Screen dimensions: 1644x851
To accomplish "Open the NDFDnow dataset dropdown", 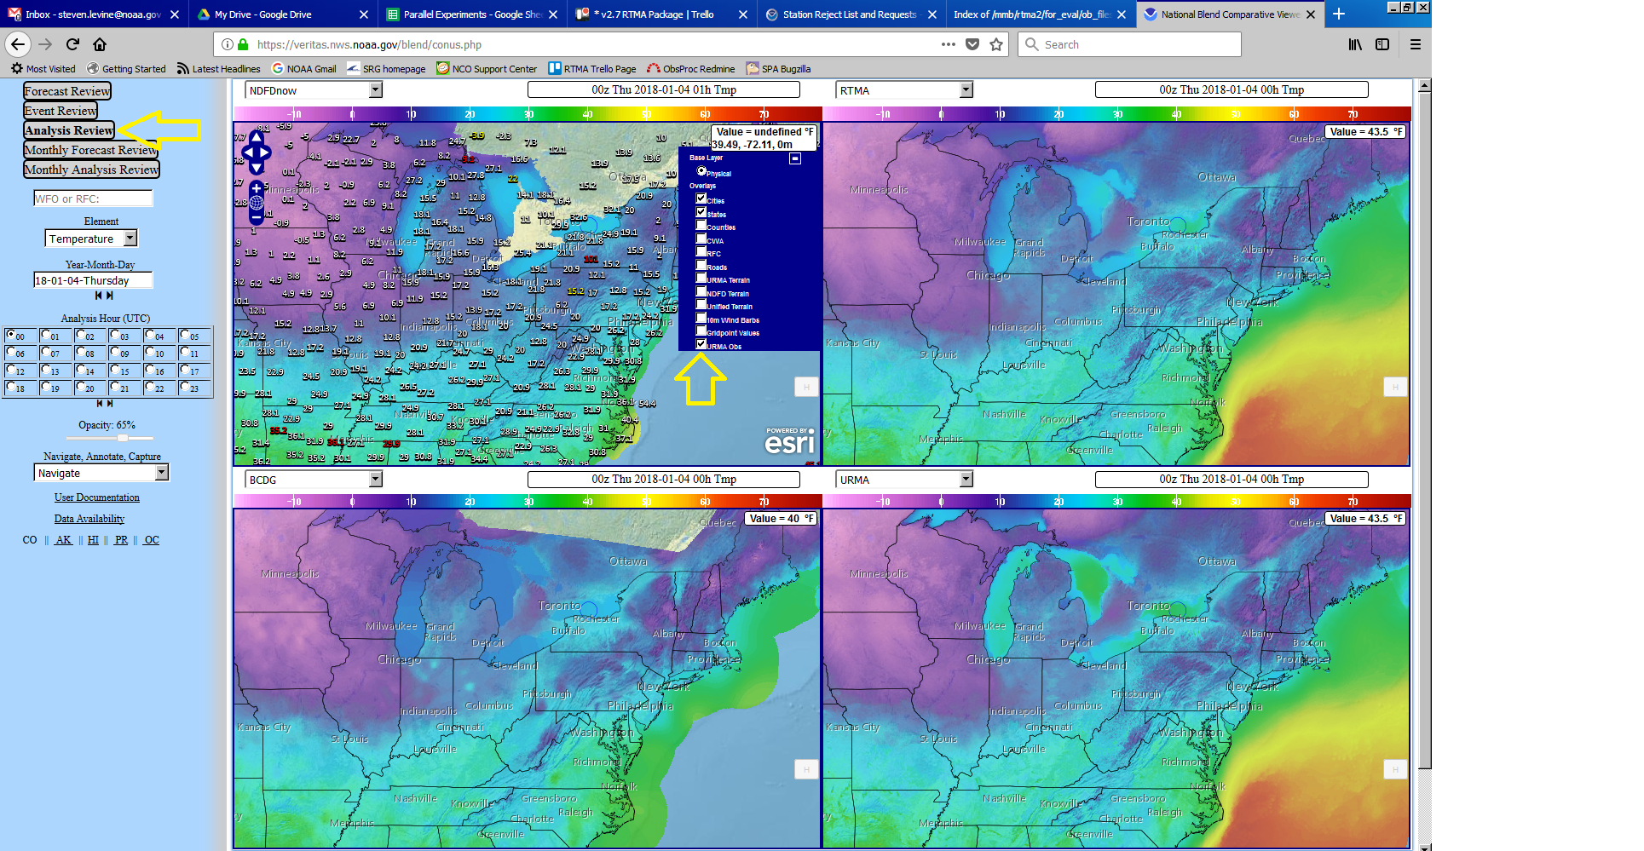I will 314,89.
